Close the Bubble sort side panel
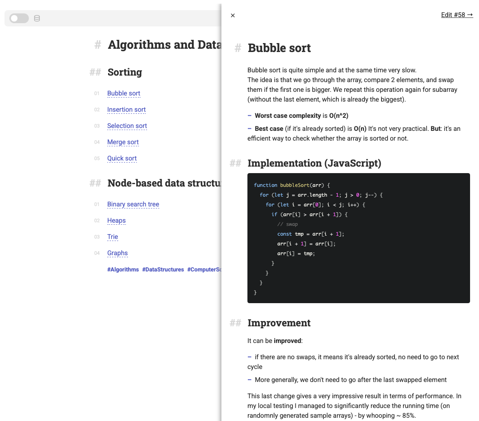Viewport: 479px width, 421px height. tap(233, 15)
